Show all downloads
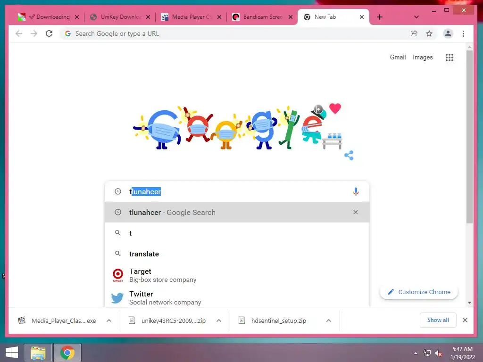Viewport: 483px width, 362px height. 438,320
